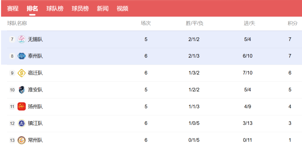Screen dimensions: 302x148
Task: Click the 常州队 team logo
Action: pyautogui.click(x=22, y=140)
